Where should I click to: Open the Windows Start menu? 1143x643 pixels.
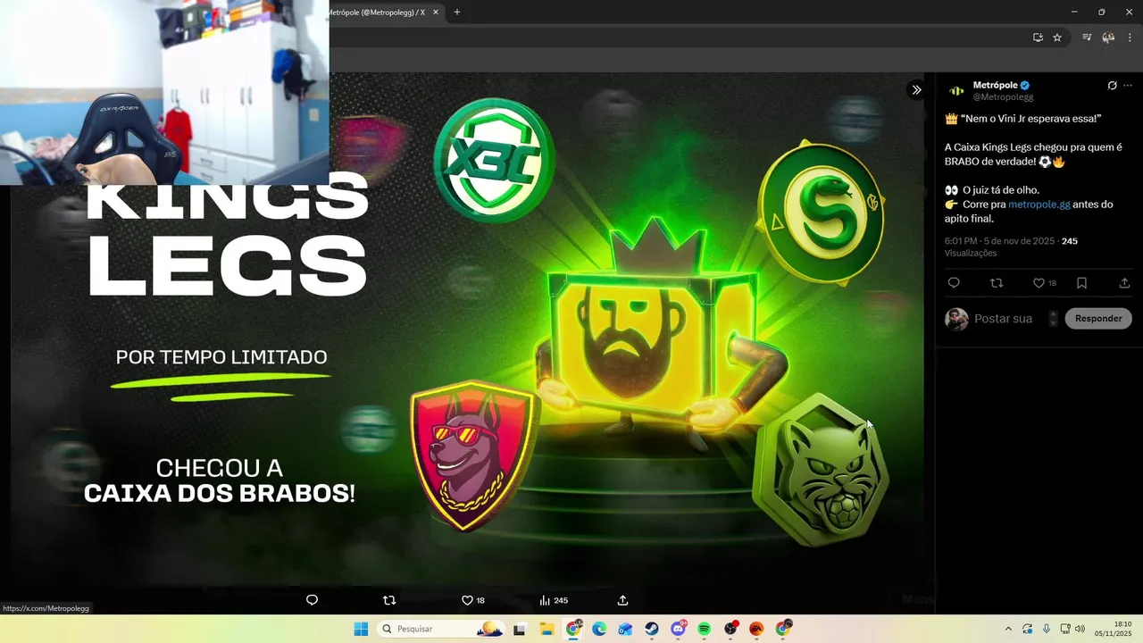pyautogui.click(x=361, y=629)
